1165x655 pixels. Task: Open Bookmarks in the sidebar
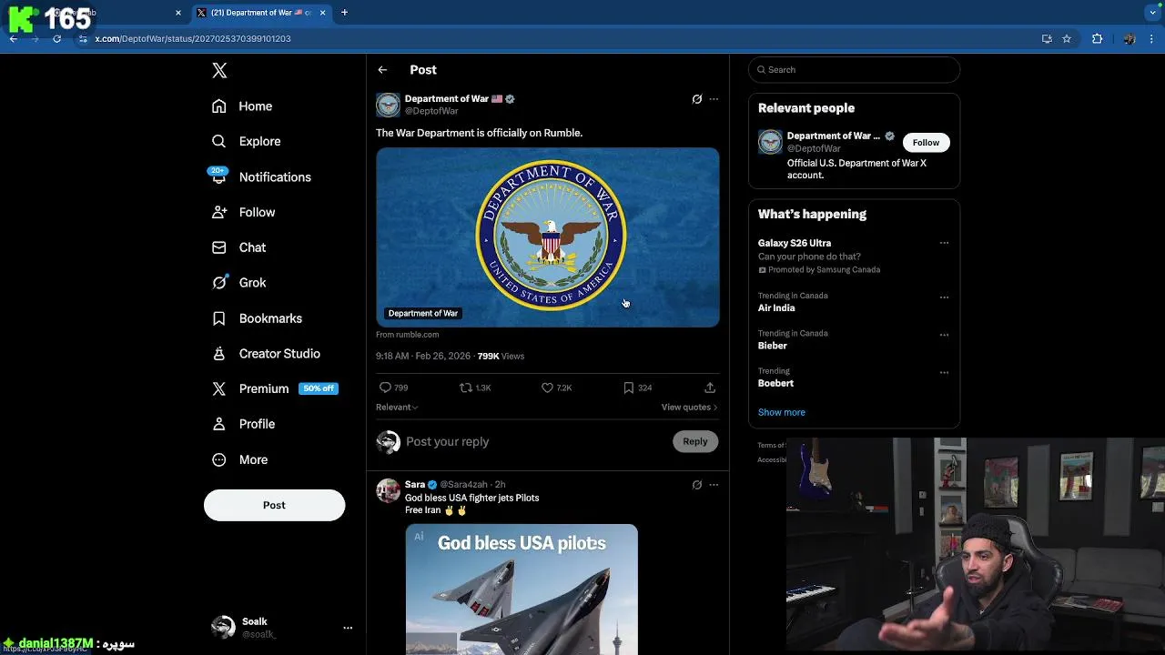click(257, 318)
